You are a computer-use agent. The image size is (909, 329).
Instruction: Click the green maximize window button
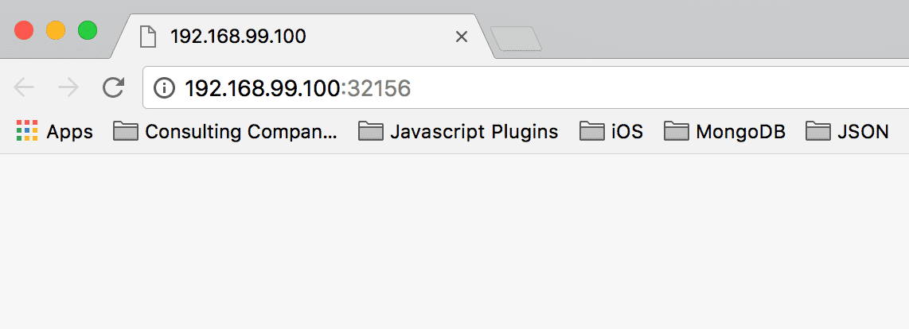88,30
